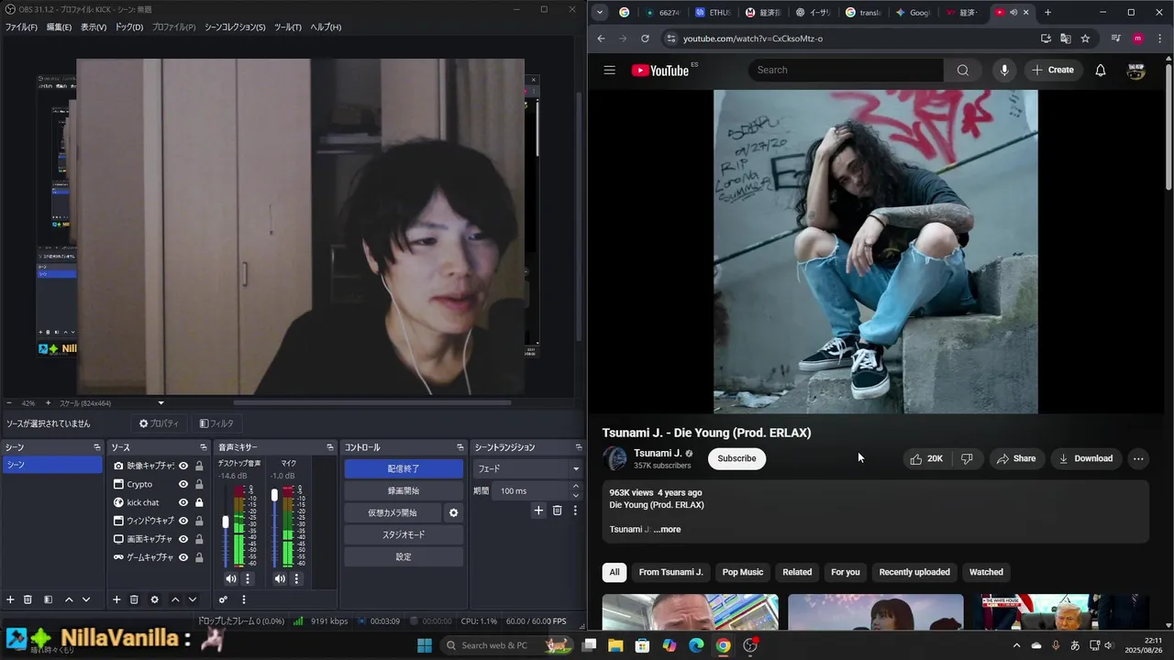Expand YouTube description with ...more
The image size is (1174, 660).
click(x=667, y=529)
